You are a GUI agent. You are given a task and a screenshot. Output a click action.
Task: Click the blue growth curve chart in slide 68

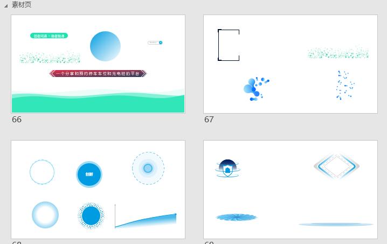[x=146, y=216]
